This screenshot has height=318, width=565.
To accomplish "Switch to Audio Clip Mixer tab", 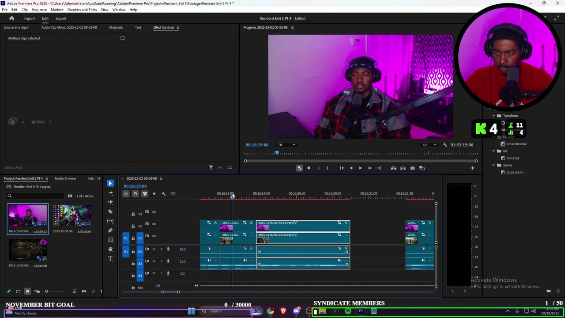I will 69,27.
